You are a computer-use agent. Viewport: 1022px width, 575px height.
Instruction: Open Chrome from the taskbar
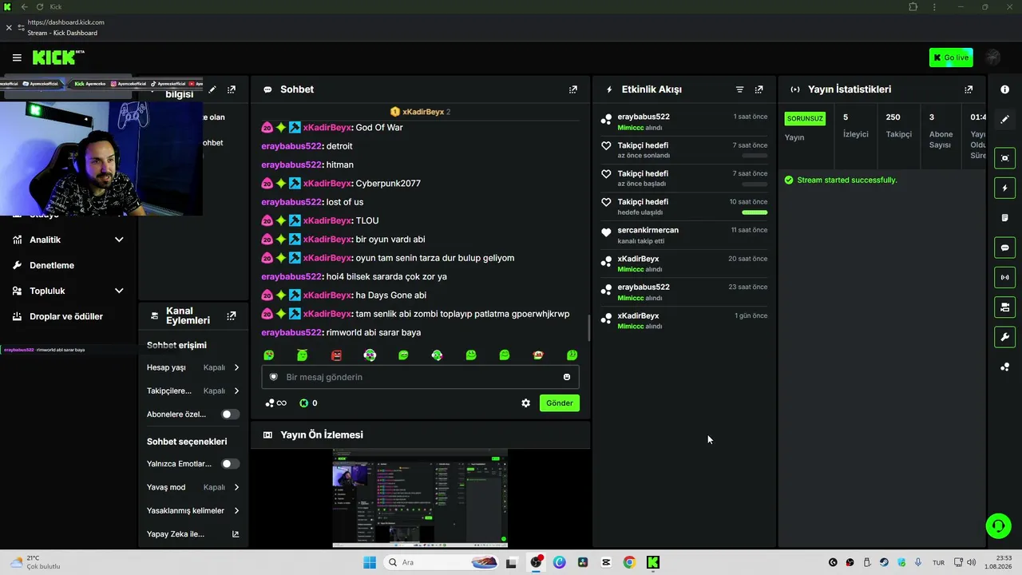629,562
